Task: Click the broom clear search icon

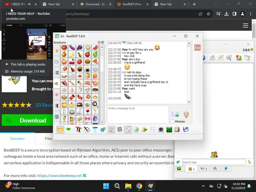Action: pyautogui.click(x=250, y=162)
